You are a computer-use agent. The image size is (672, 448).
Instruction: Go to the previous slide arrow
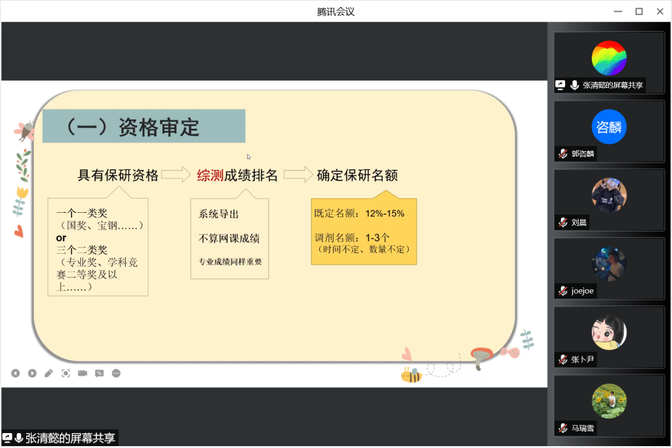pos(16,373)
